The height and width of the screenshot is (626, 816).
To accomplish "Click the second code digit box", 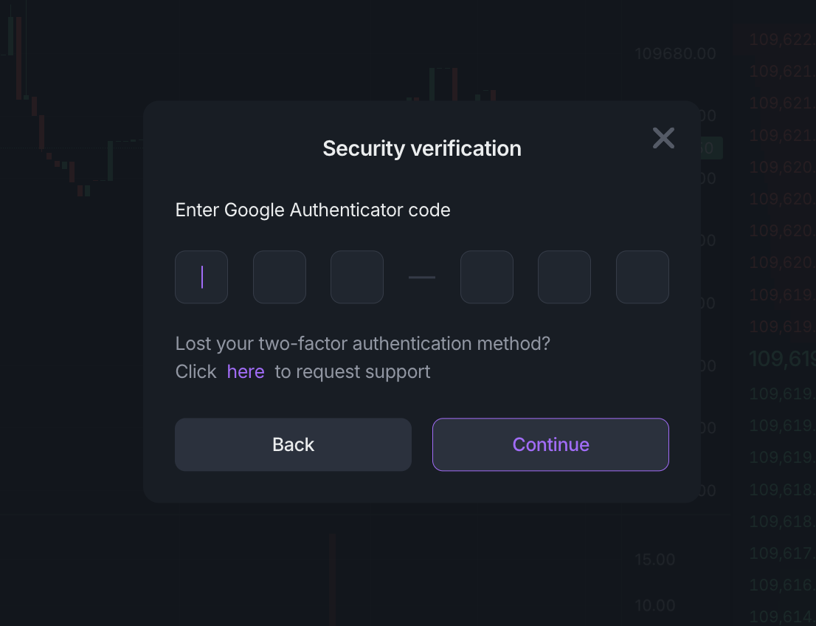I will coord(280,277).
